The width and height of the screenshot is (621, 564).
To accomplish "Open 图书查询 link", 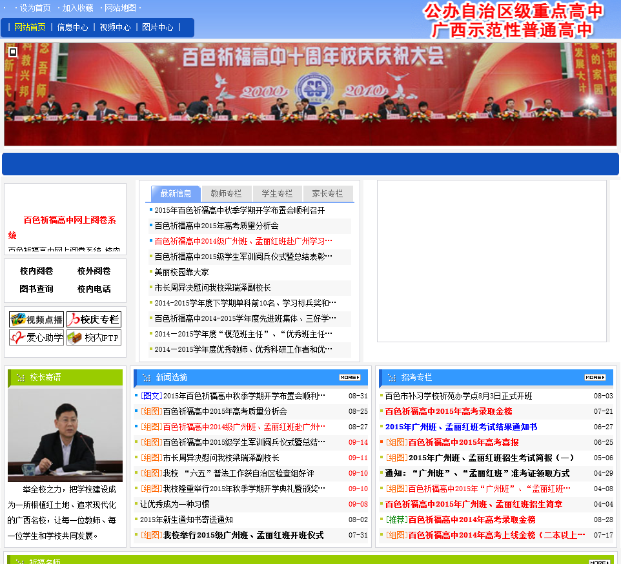I will pyautogui.click(x=36, y=289).
